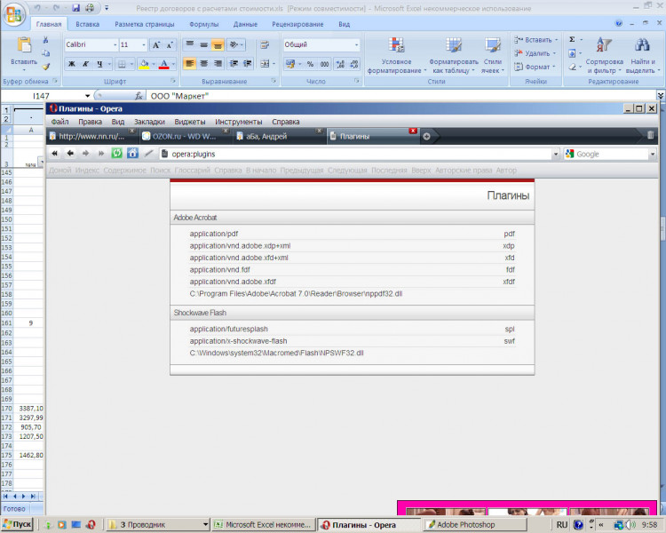Close the Плагины tab with red X
This screenshot has height=533, width=666.
click(x=412, y=131)
